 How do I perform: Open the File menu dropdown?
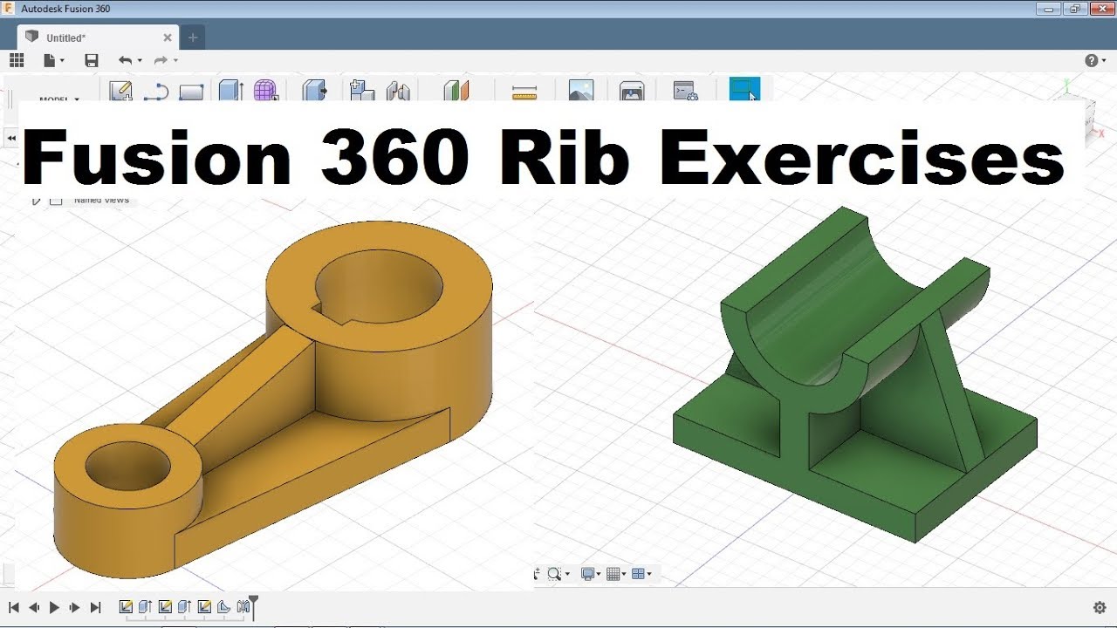tap(53, 60)
